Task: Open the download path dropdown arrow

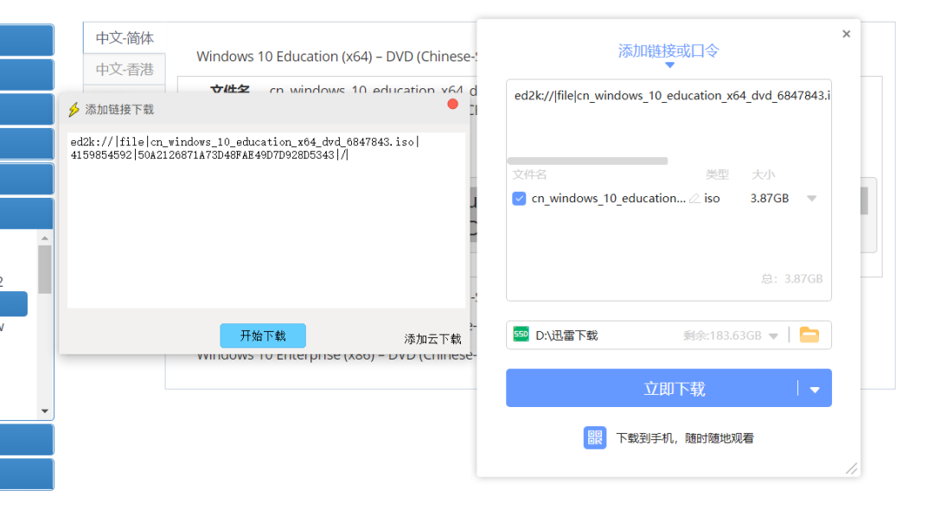Action: point(773,336)
